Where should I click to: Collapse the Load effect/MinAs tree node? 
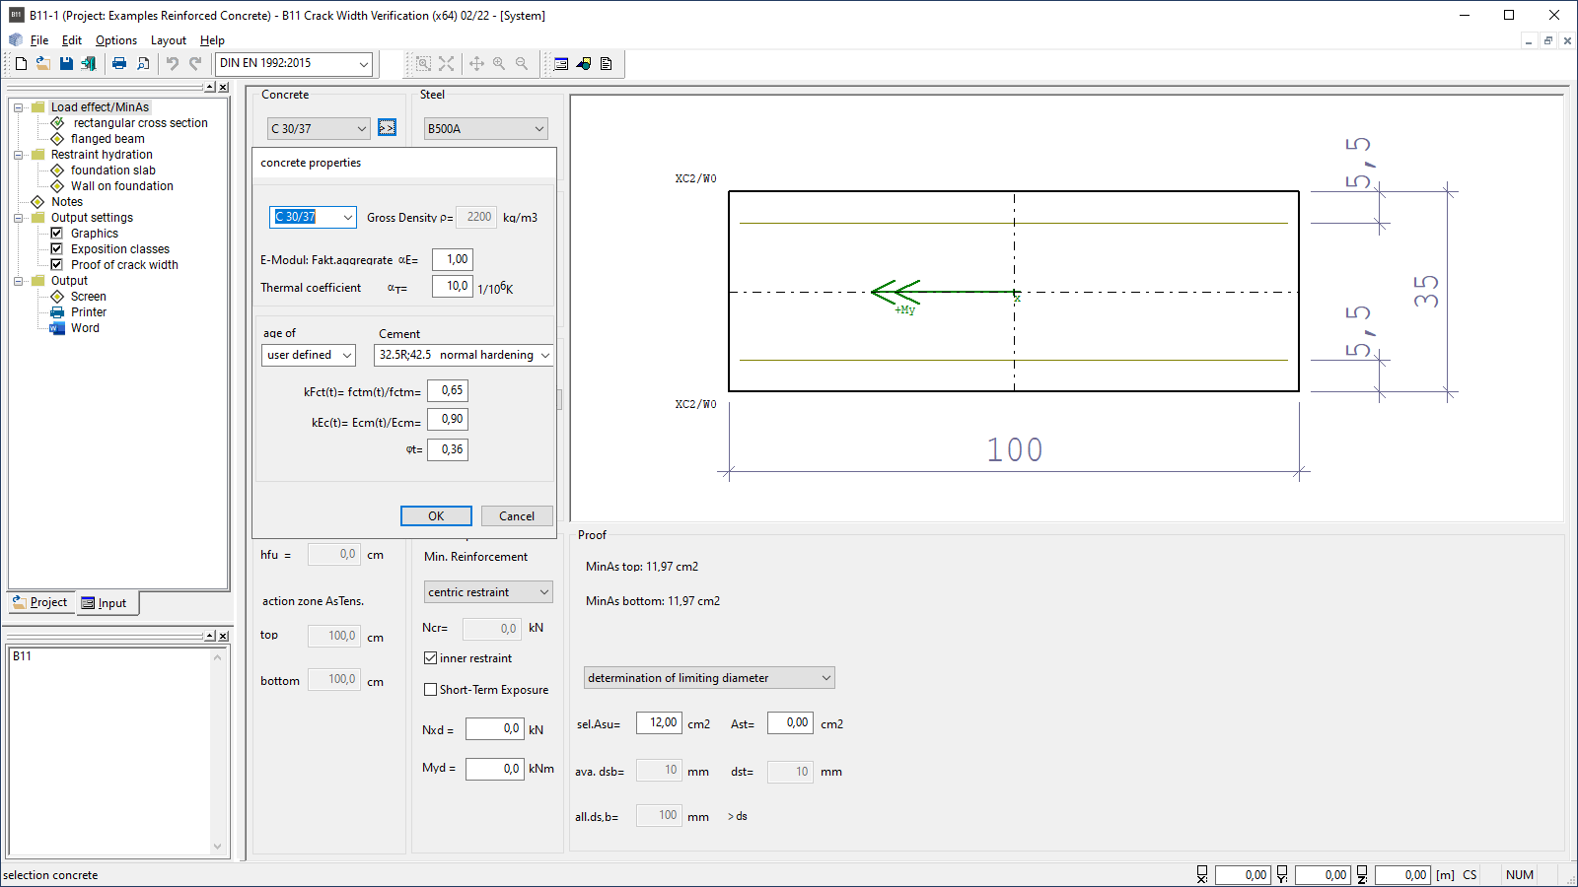18,107
